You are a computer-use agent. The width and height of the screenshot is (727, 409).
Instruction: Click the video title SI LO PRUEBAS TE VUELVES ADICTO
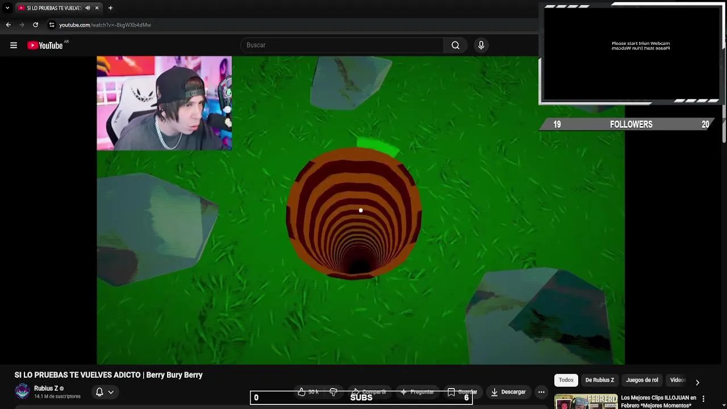[108, 375]
